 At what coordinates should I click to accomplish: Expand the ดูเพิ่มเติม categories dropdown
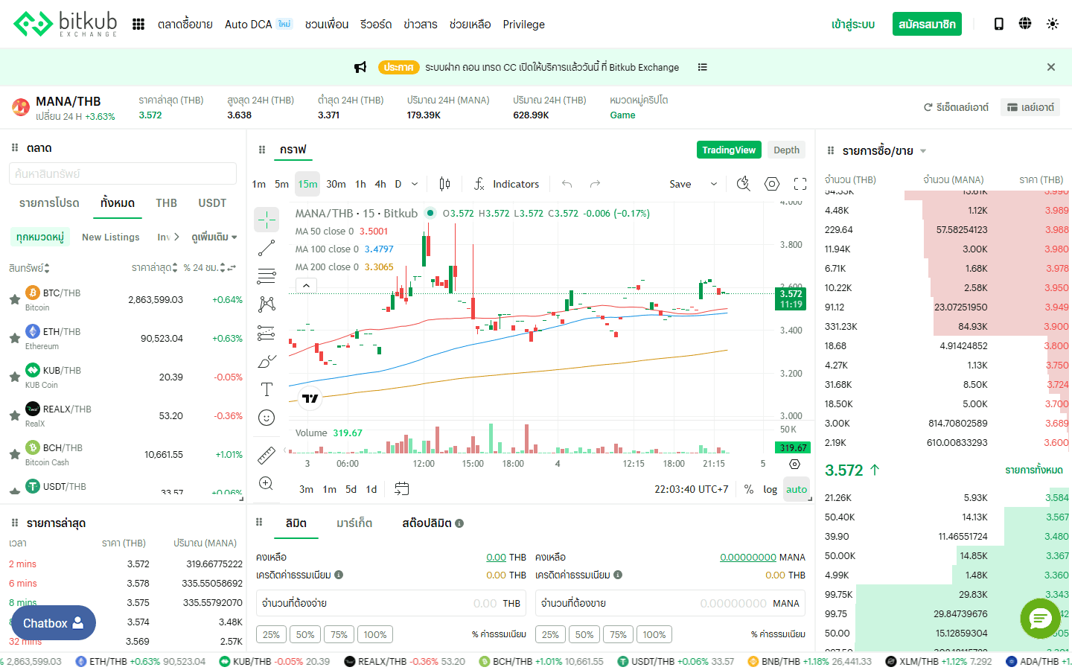point(214,237)
